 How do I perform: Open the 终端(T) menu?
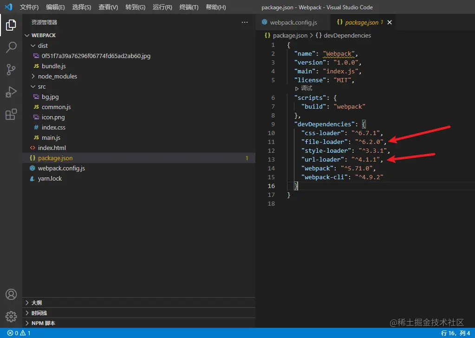coord(189,7)
